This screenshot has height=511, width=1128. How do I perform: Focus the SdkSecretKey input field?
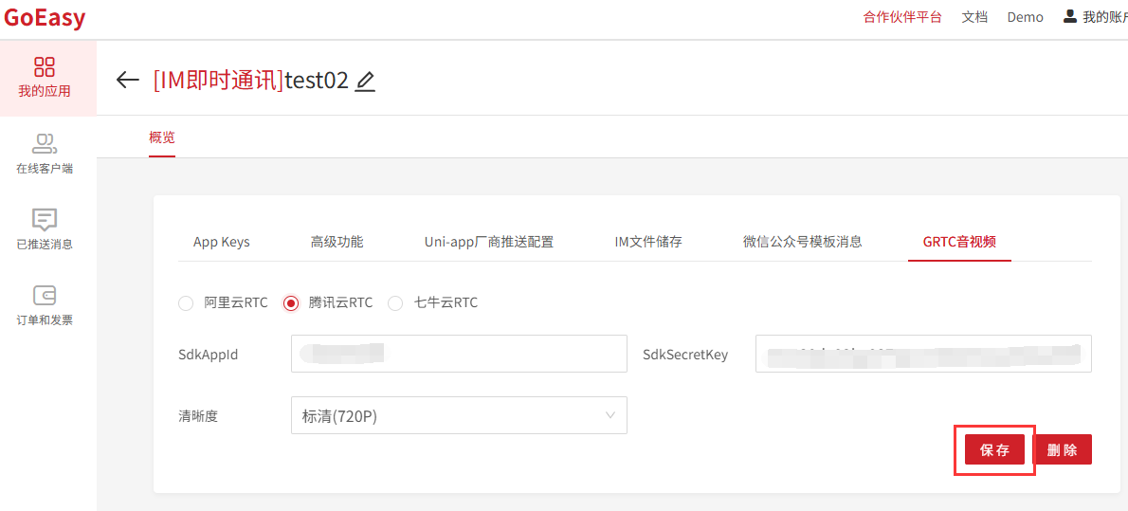(x=923, y=354)
